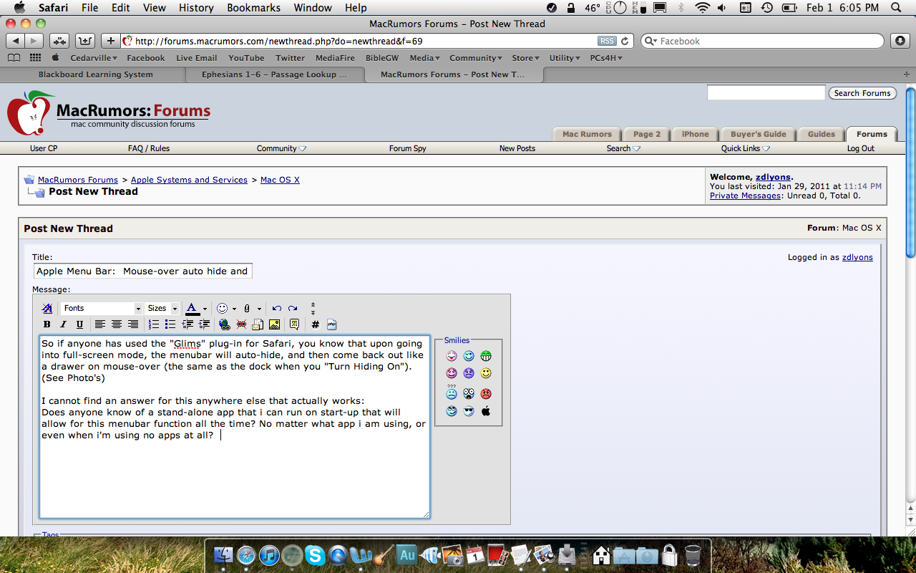Image resolution: width=916 pixels, height=573 pixels.
Task: Reload page with the refresh arrow
Action: (625, 41)
